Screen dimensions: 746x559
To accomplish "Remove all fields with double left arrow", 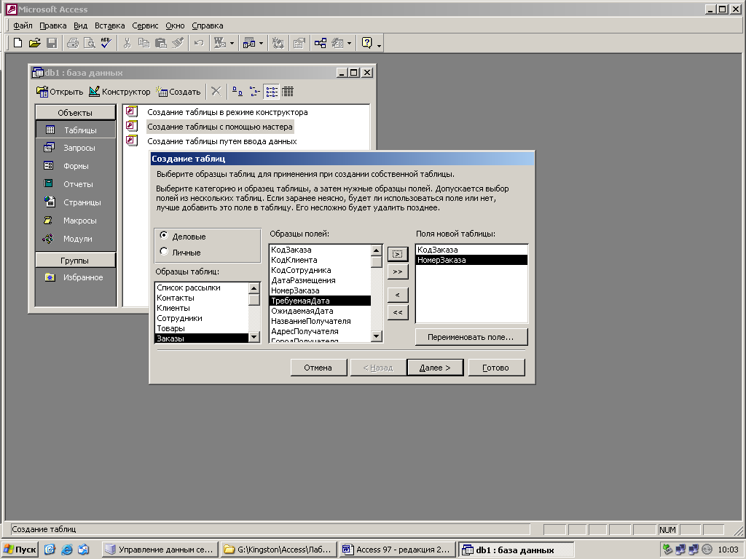I will (398, 312).
